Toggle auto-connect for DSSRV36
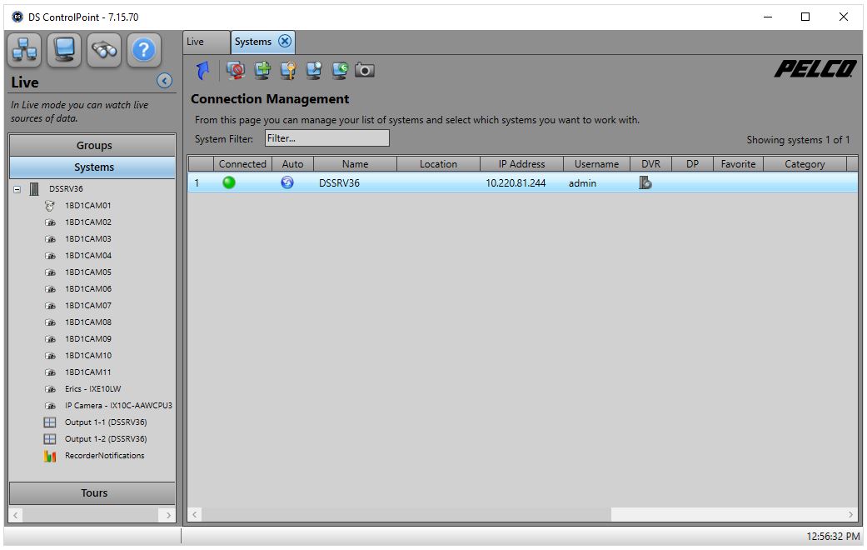Image resolution: width=867 pixels, height=550 pixels. [x=287, y=182]
